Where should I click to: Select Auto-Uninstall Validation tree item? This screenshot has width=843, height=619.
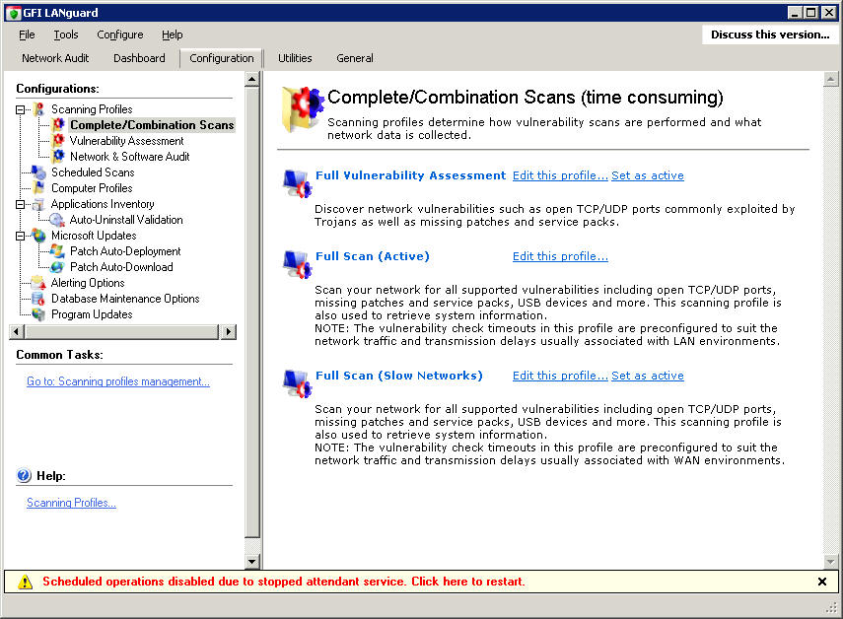tap(126, 220)
